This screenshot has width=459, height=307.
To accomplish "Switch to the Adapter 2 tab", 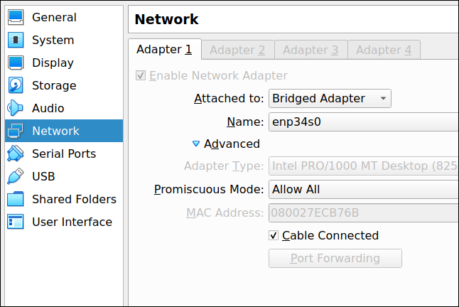I will [237, 50].
